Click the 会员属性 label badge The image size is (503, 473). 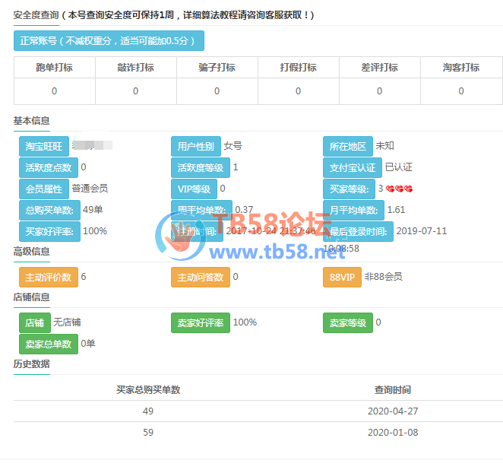tap(43, 189)
